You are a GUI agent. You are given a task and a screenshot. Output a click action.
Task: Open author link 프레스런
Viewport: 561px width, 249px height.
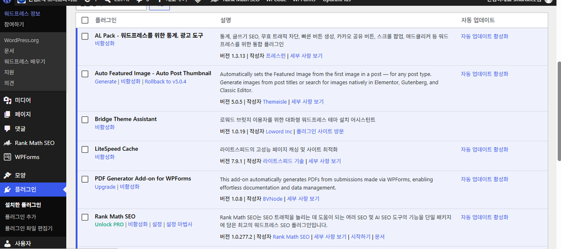click(276, 56)
